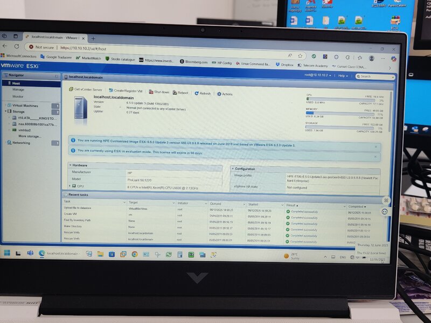Open the Search box dropdown arrow

click(393, 77)
